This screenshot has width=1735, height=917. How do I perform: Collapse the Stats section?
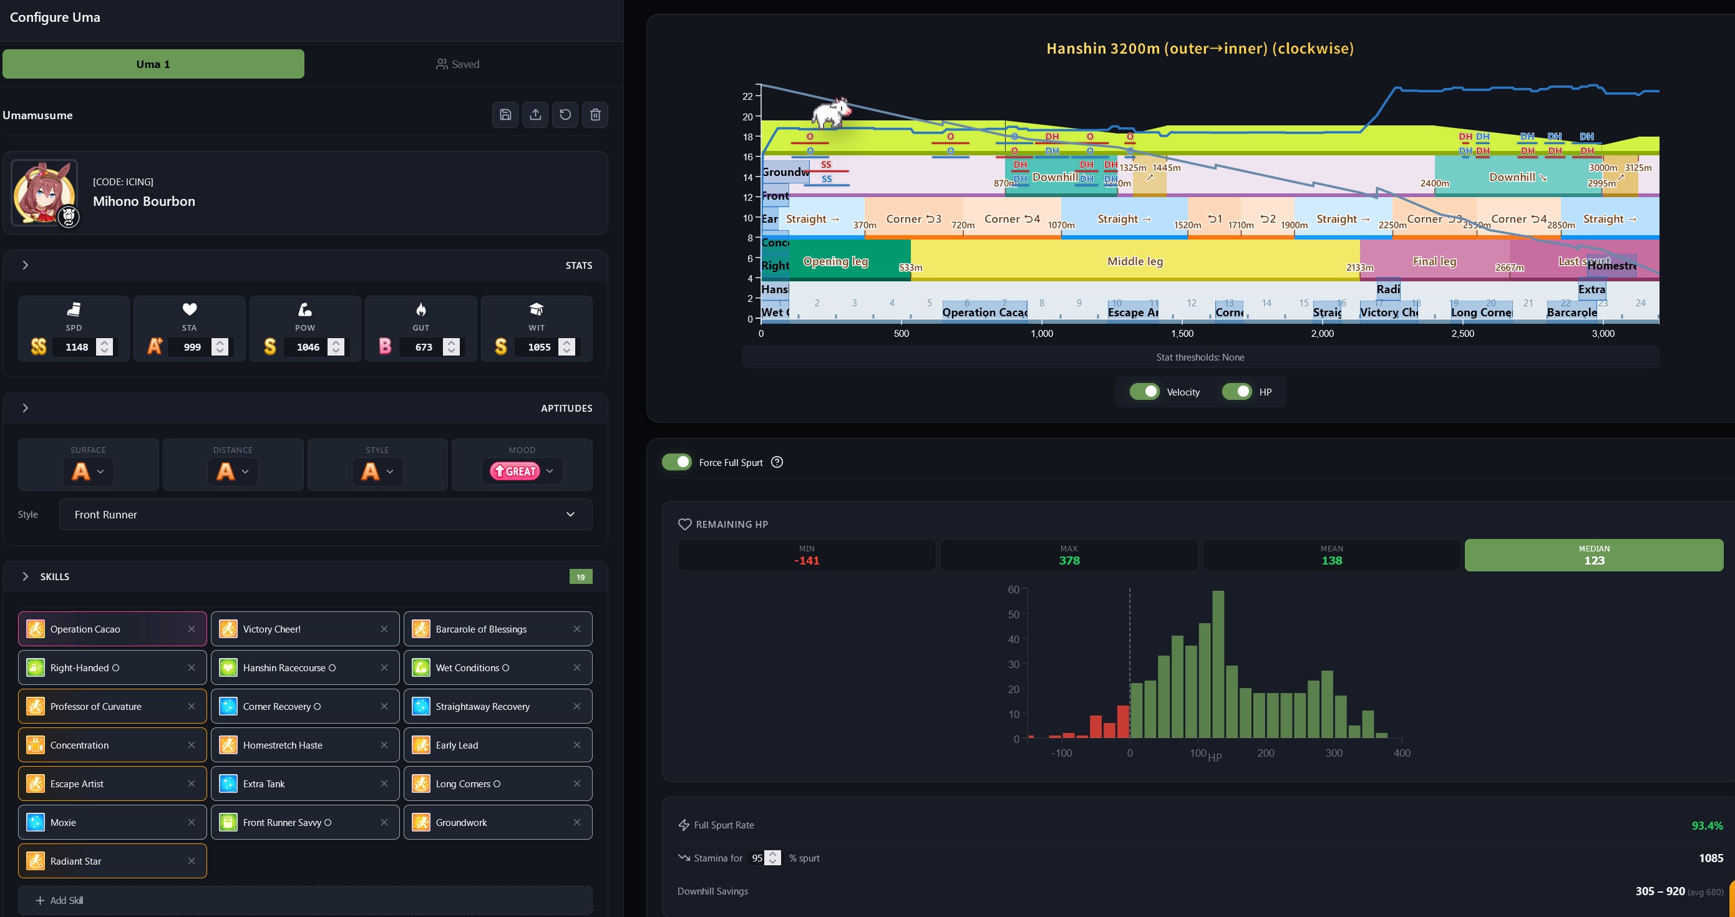pyautogui.click(x=25, y=265)
